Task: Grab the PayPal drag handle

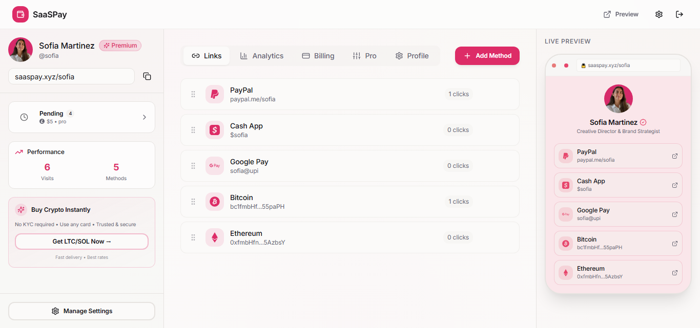Action: [193, 94]
